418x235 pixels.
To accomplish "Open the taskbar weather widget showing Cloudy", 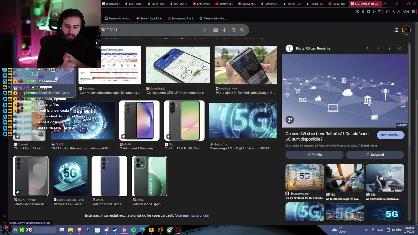I will tap(339, 230).
